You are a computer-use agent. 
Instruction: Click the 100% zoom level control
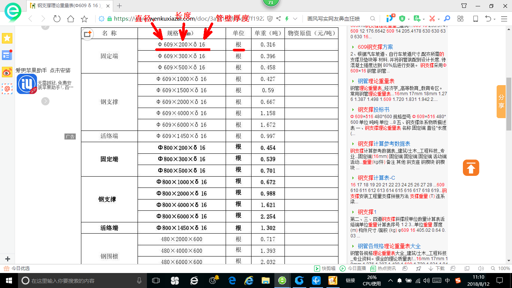click(501, 268)
